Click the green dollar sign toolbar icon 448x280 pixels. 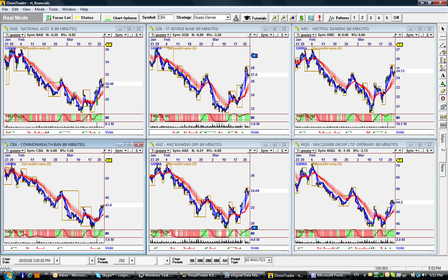301,18
